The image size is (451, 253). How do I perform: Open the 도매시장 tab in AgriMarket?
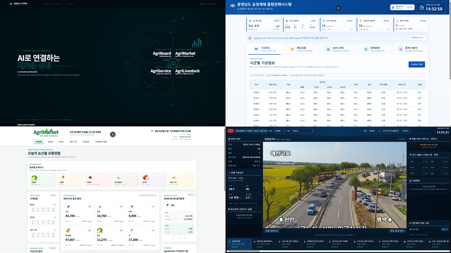click(86, 142)
